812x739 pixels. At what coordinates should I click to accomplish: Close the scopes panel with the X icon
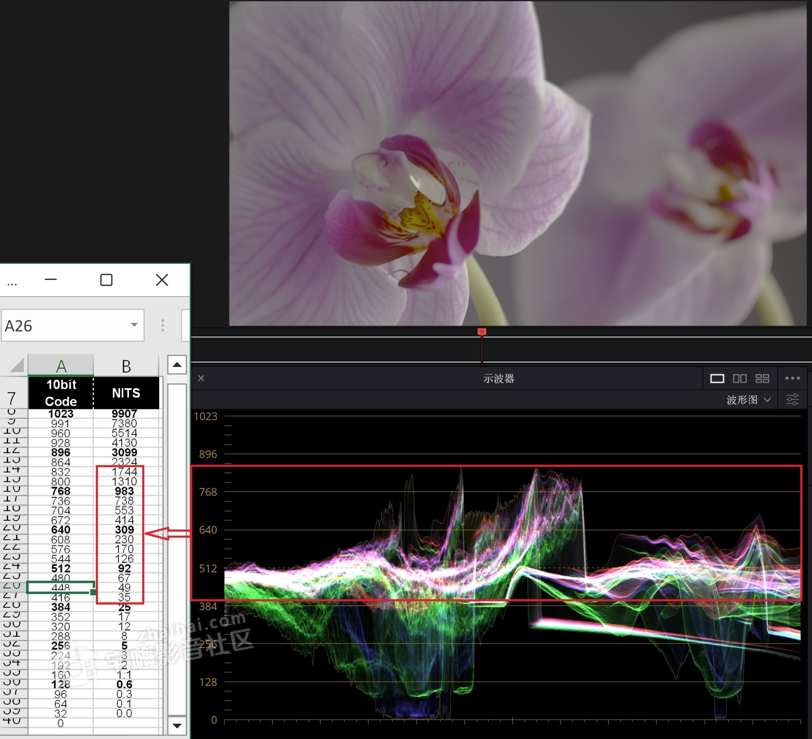pyautogui.click(x=201, y=378)
